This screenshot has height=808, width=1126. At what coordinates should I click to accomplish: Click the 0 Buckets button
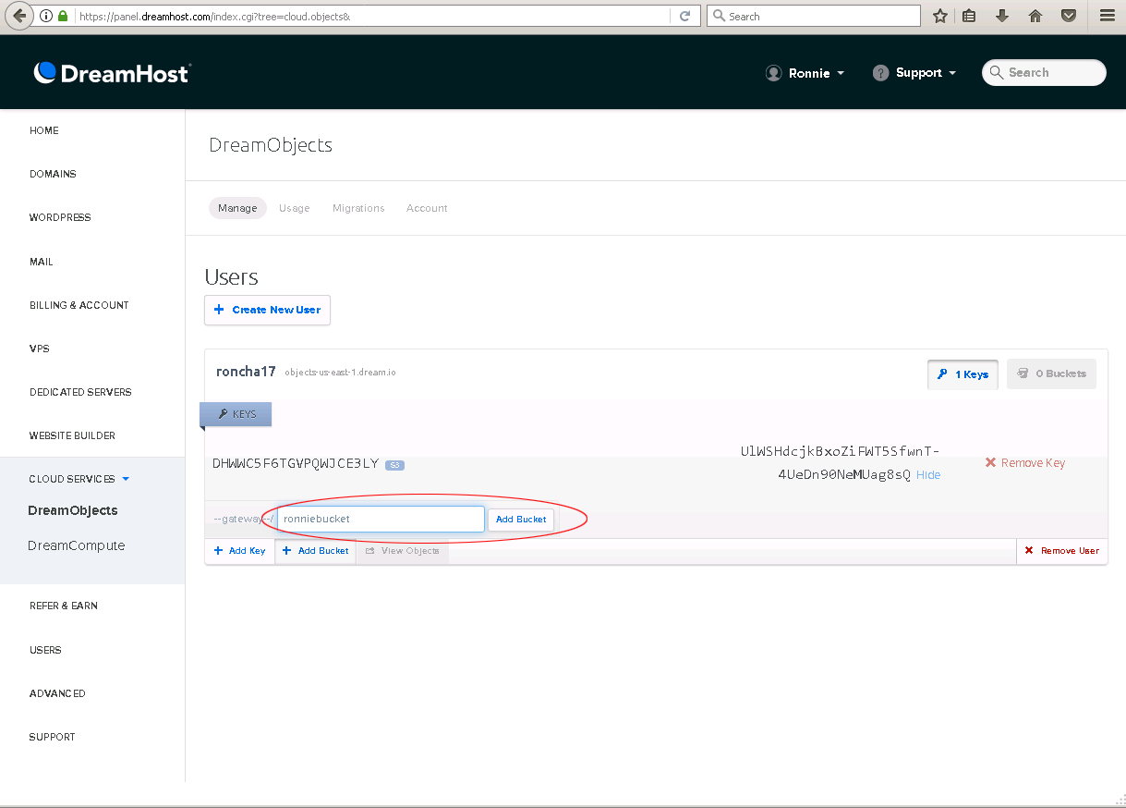click(x=1051, y=373)
